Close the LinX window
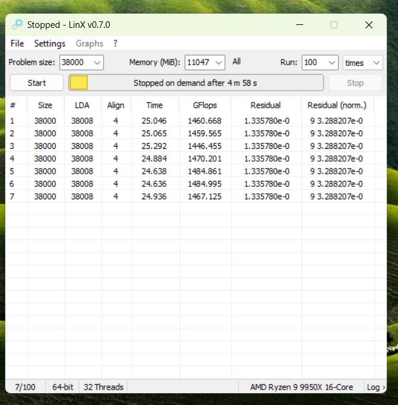Image resolution: width=398 pixels, height=405 pixels. [x=369, y=25]
